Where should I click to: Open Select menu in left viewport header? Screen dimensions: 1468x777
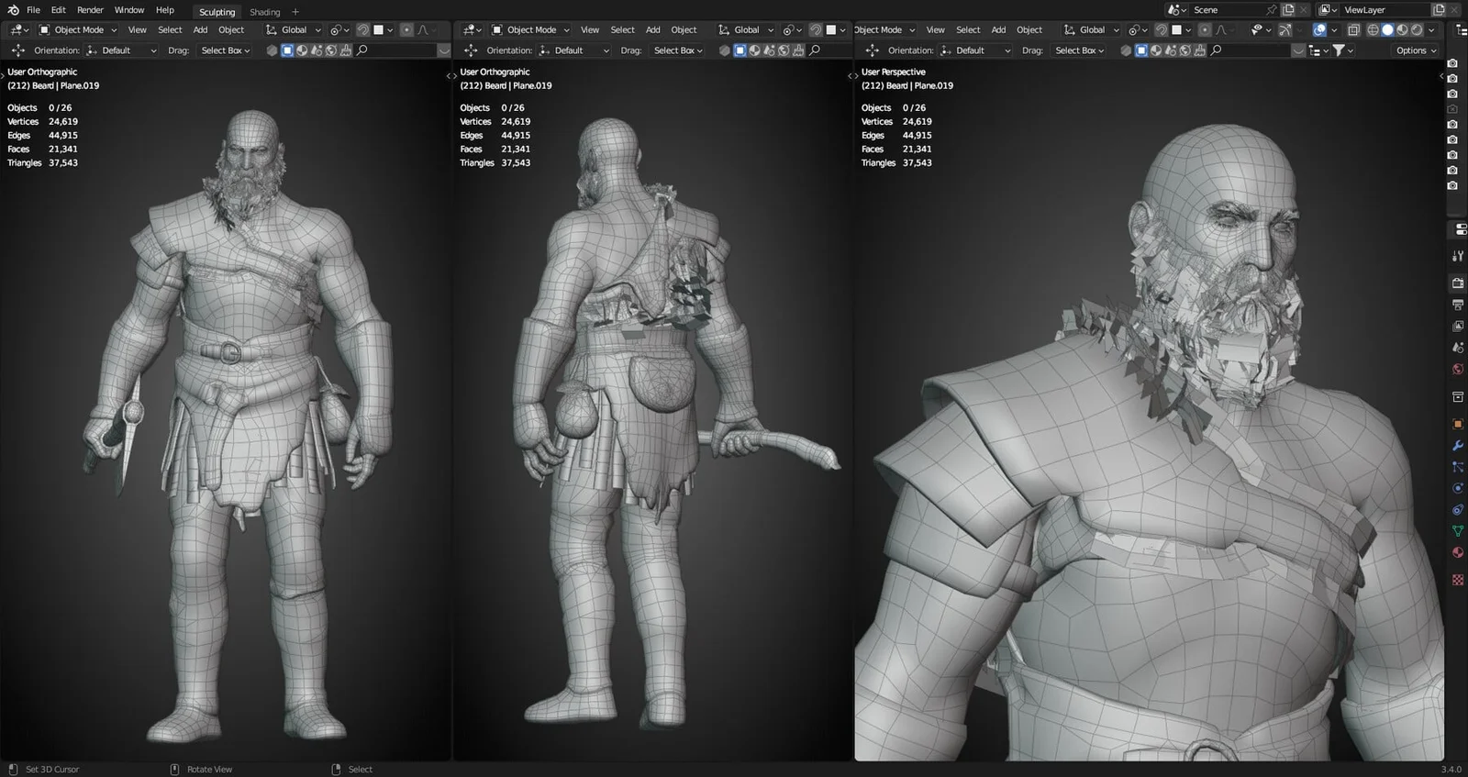(x=170, y=29)
